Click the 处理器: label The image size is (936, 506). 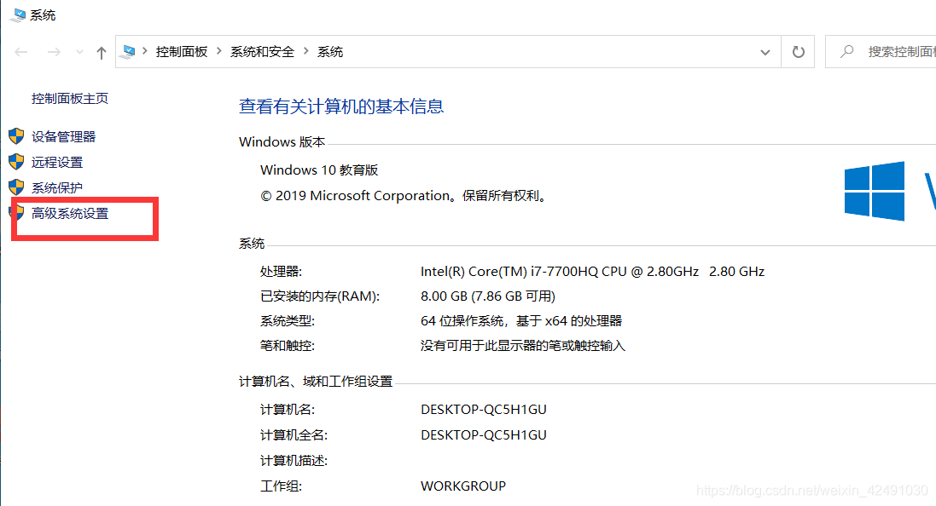(x=282, y=271)
